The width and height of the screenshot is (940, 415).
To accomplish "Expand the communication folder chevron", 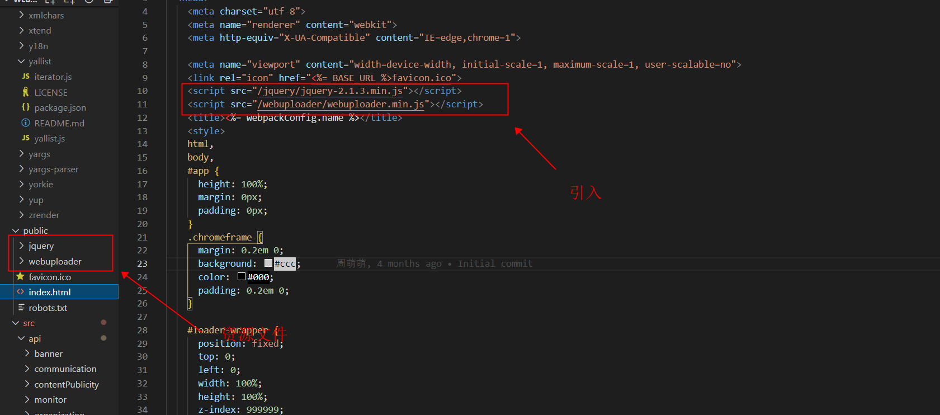I will tap(27, 369).
